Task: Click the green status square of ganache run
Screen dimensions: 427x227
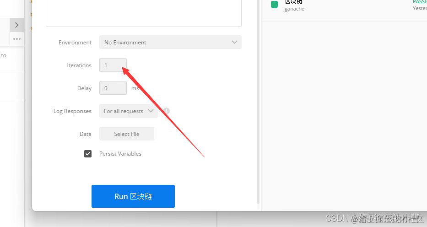Action: click(x=274, y=5)
